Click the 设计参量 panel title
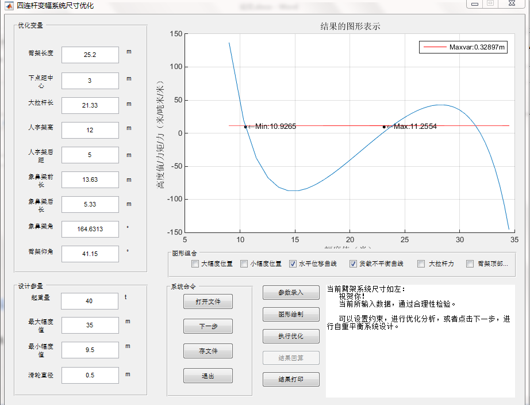The height and width of the screenshot is (405, 530). (30, 286)
